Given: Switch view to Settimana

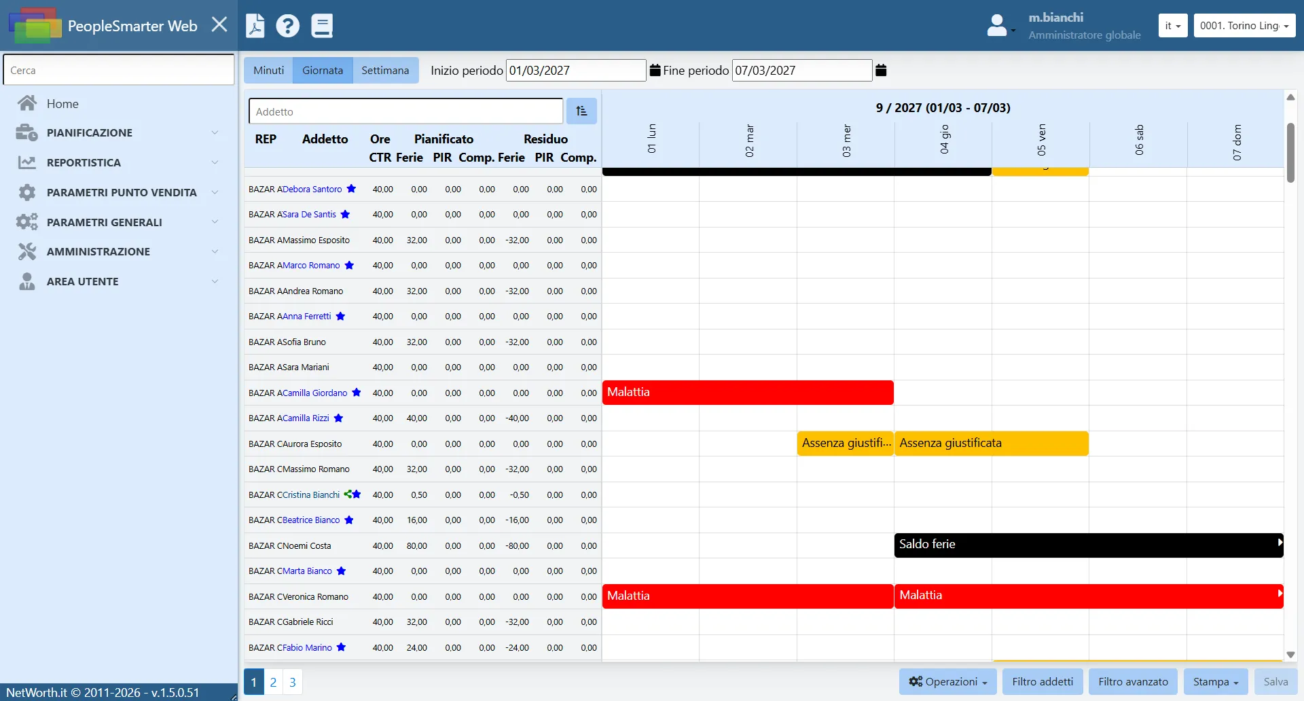Looking at the screenshot, I should tap(385, 71).
